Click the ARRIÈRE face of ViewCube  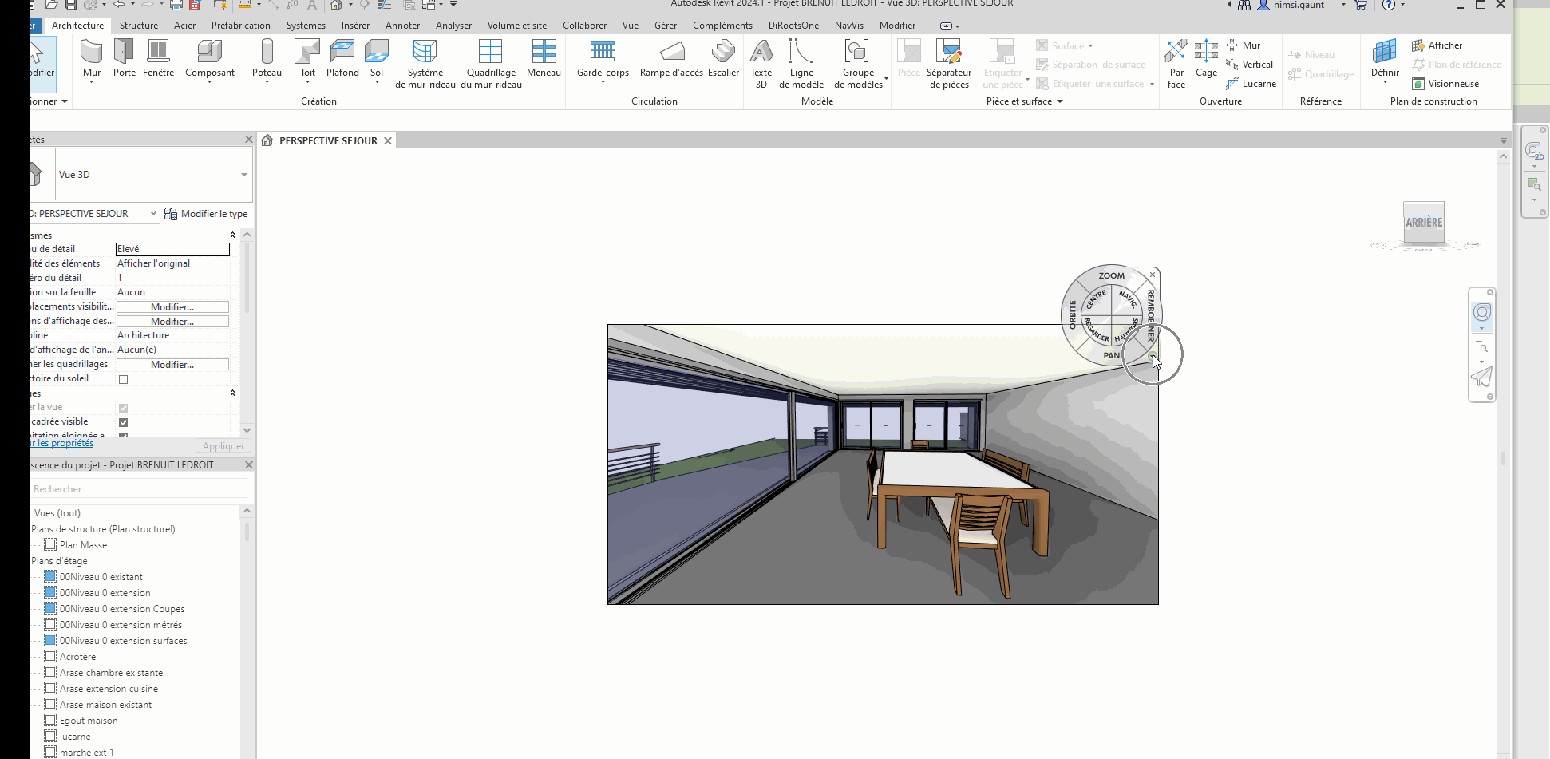pyautogui.click(x=1424, y=222)
